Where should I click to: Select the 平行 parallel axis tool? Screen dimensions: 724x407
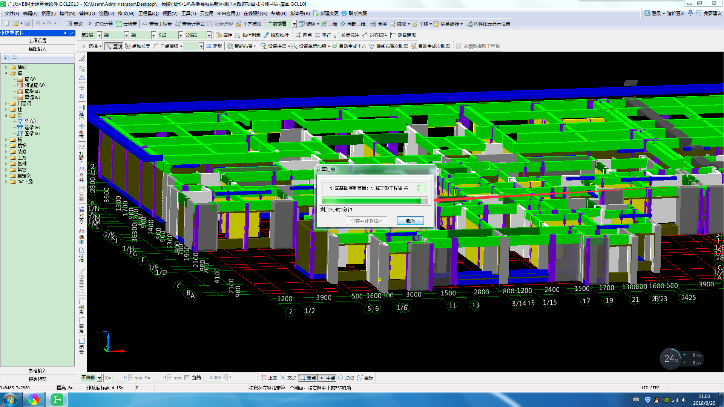(x=323, y=35)
